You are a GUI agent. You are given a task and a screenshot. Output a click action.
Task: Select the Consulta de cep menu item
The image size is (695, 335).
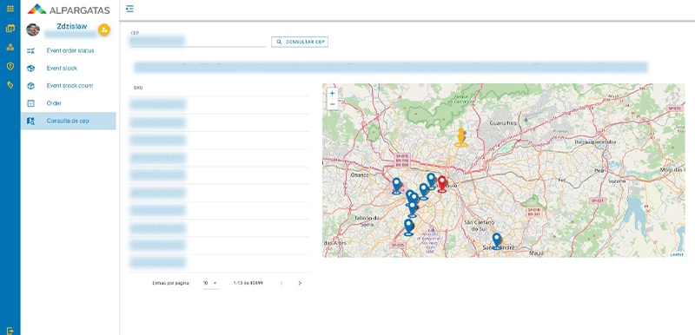(69, 121)
